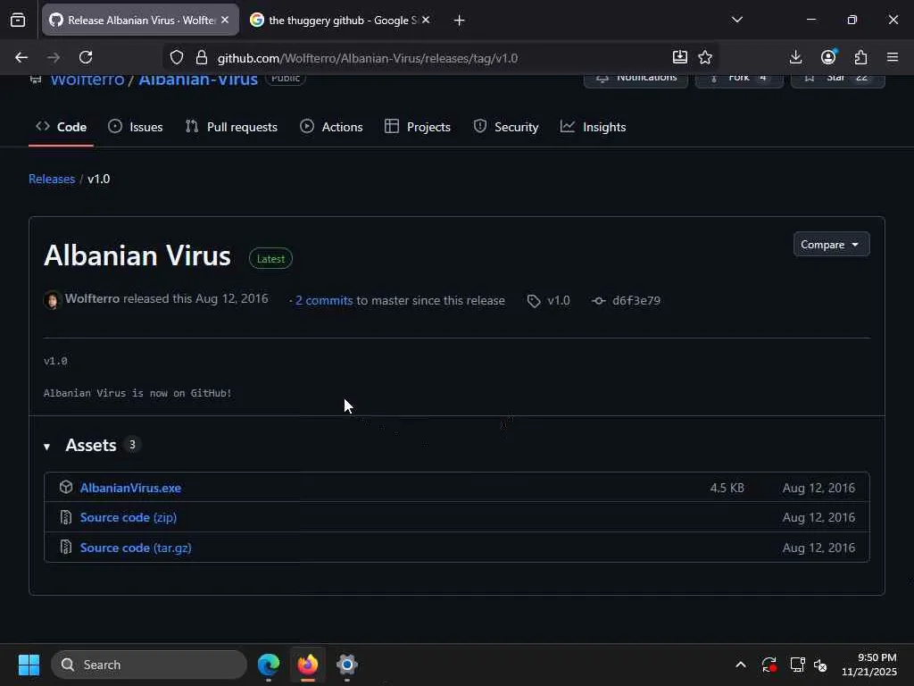Open the Projects tab
This screenshot has width=914, height=686.
(418, 127)
